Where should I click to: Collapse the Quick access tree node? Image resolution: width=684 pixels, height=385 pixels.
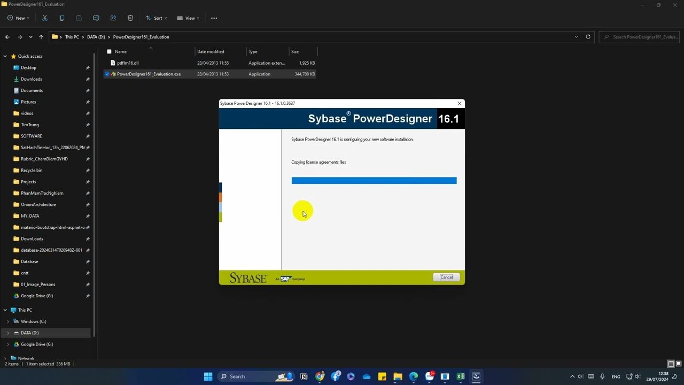(5, 56)
